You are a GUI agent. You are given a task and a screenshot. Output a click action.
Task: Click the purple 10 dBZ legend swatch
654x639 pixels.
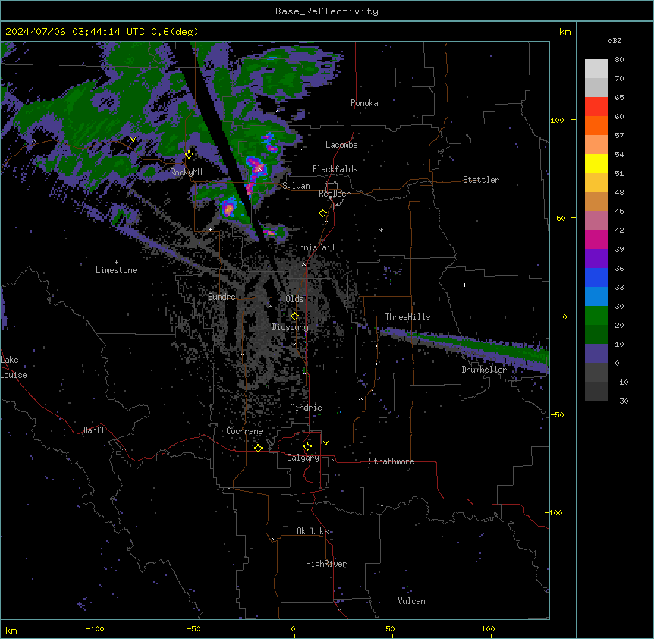(596, 354)
